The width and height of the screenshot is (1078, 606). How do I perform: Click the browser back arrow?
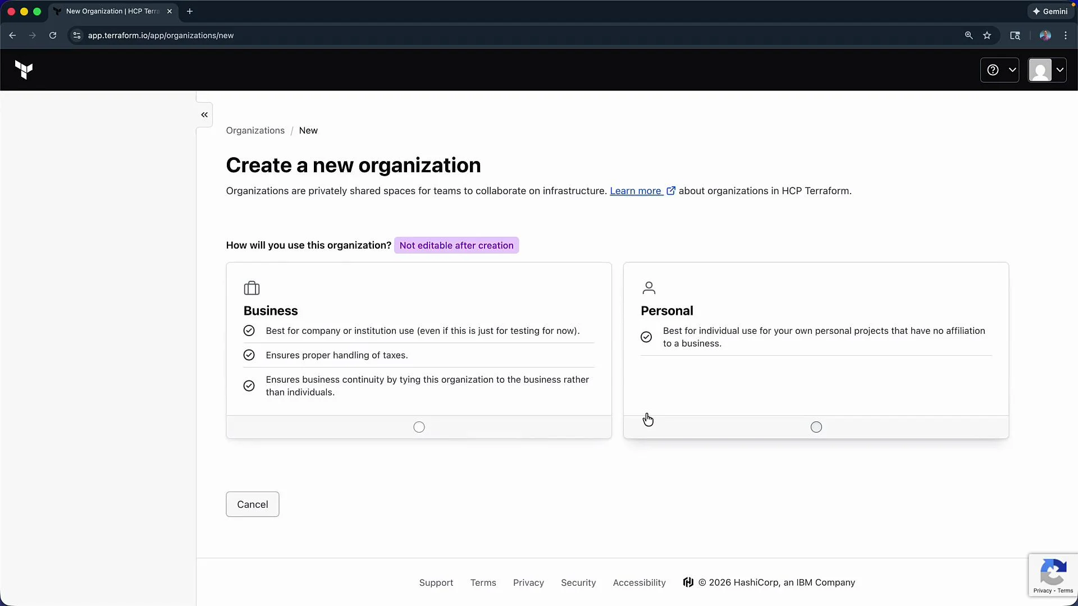click(12, 35)
